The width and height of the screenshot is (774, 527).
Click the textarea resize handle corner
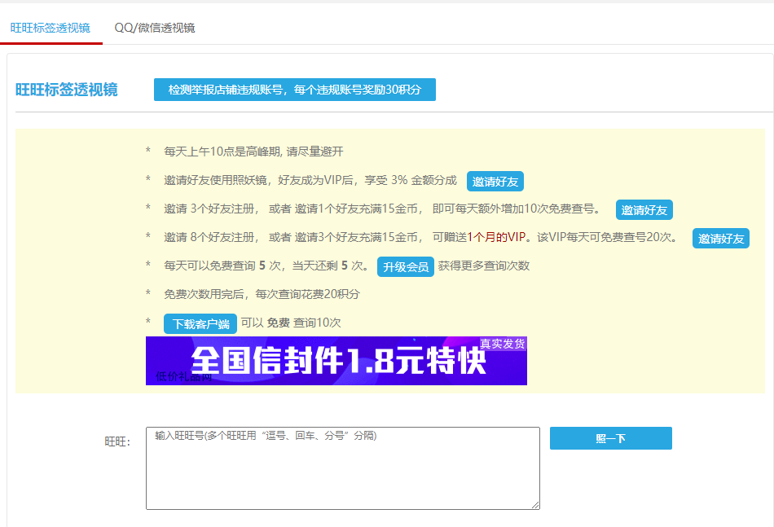(536, 506)
